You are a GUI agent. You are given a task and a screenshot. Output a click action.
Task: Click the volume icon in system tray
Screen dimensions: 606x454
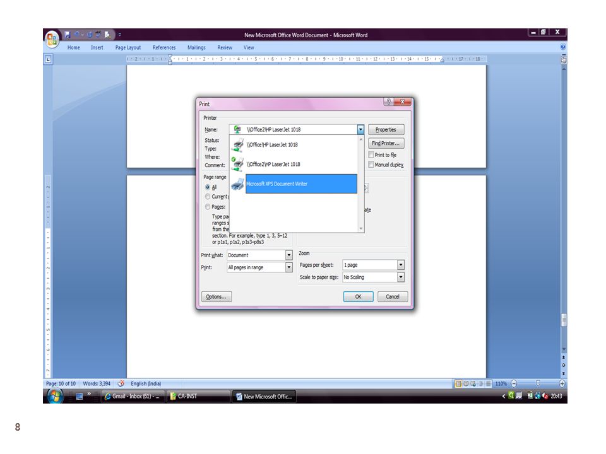click(x=545, y=396)
